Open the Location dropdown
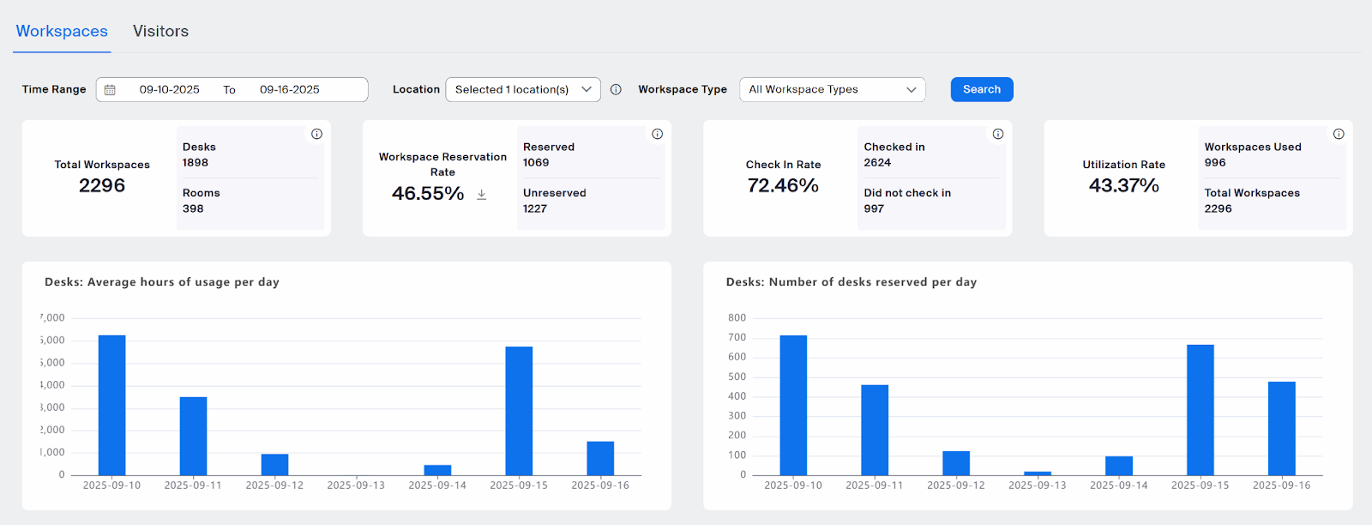 pos(522,89)
